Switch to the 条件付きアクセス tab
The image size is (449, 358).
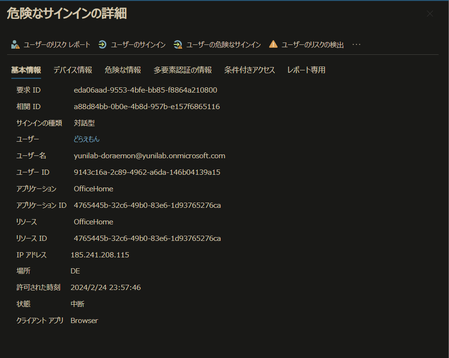(249, 70)
